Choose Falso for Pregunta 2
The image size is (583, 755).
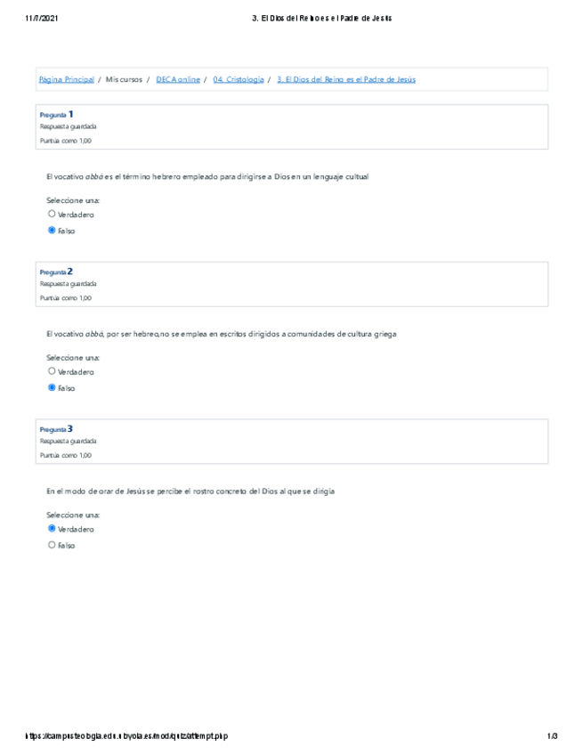(52, 388)
